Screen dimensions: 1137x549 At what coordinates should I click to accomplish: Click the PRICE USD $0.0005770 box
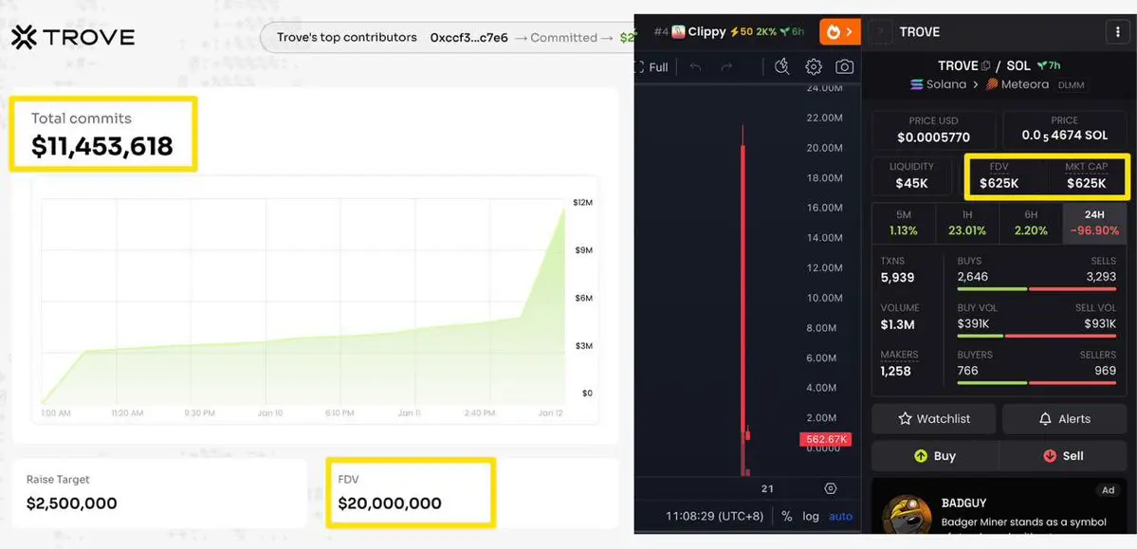(933, 130)
